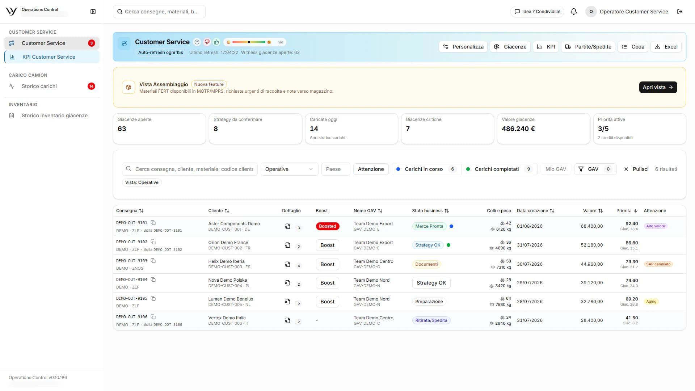Toggle the Boosted state for DEMO-OUT-9101
Image resolution: width=695 pixels, height=391 pixels.
point(327,226)
